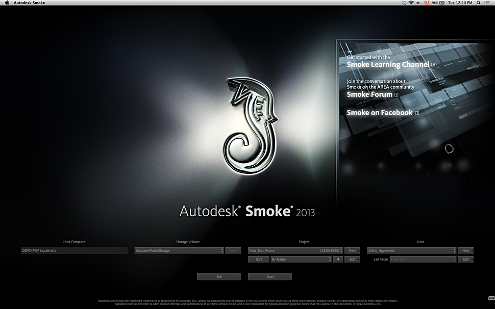This screenshot has height=309, width=495.
Task: Click New button in Project section
Action: pyautogui.click(x=352, y=251)
